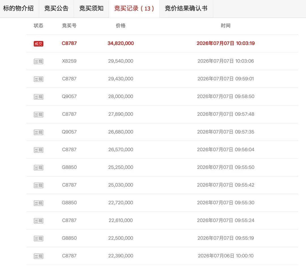This screenshot has width=306, height=269.
Task: Select the price 29,540,000
Action: pos(121,61)
